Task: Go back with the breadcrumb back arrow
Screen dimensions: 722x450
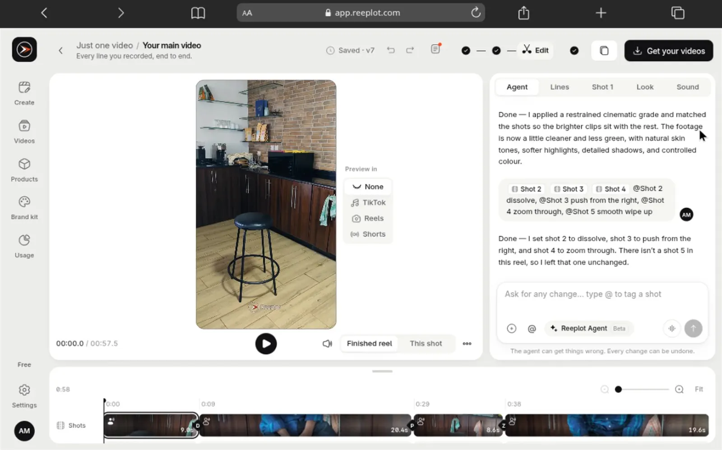Action: 60,51
